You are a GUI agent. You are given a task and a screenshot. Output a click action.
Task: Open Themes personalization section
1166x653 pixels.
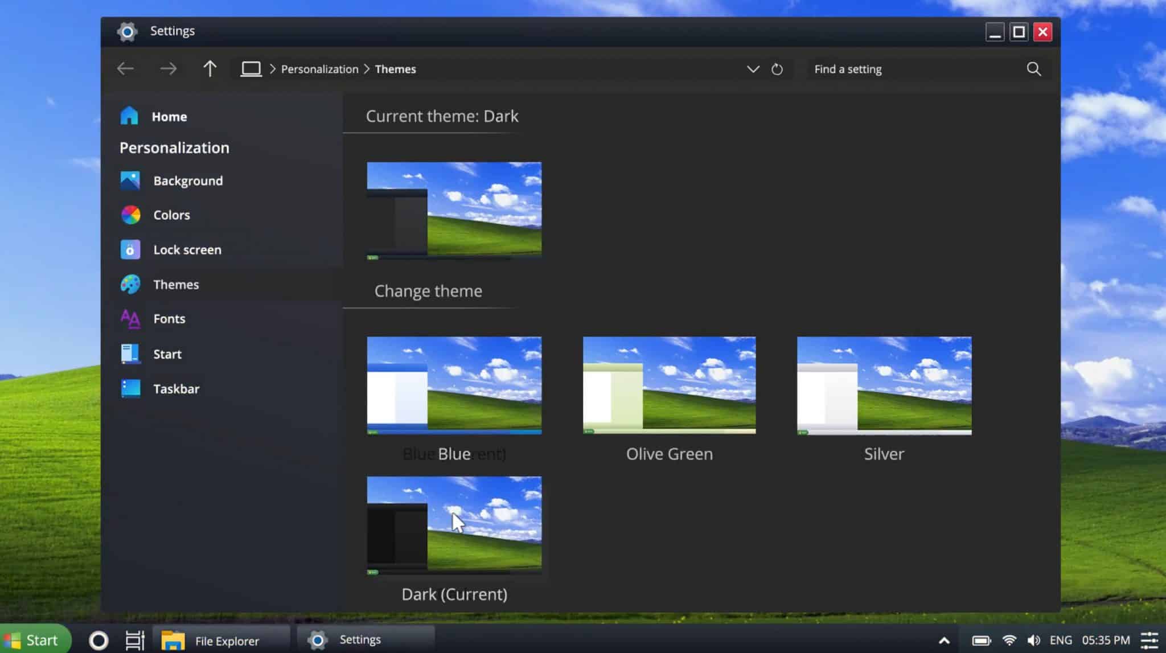pos(175,285)
